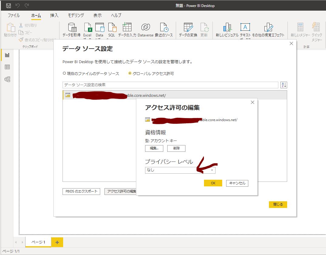Switch to the table data view icon
326x255 pixels.
click(x=7, y=67)
